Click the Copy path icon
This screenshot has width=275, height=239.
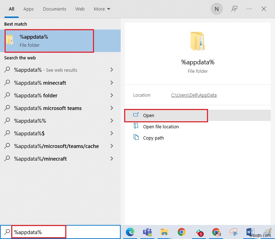pos(136,137)
